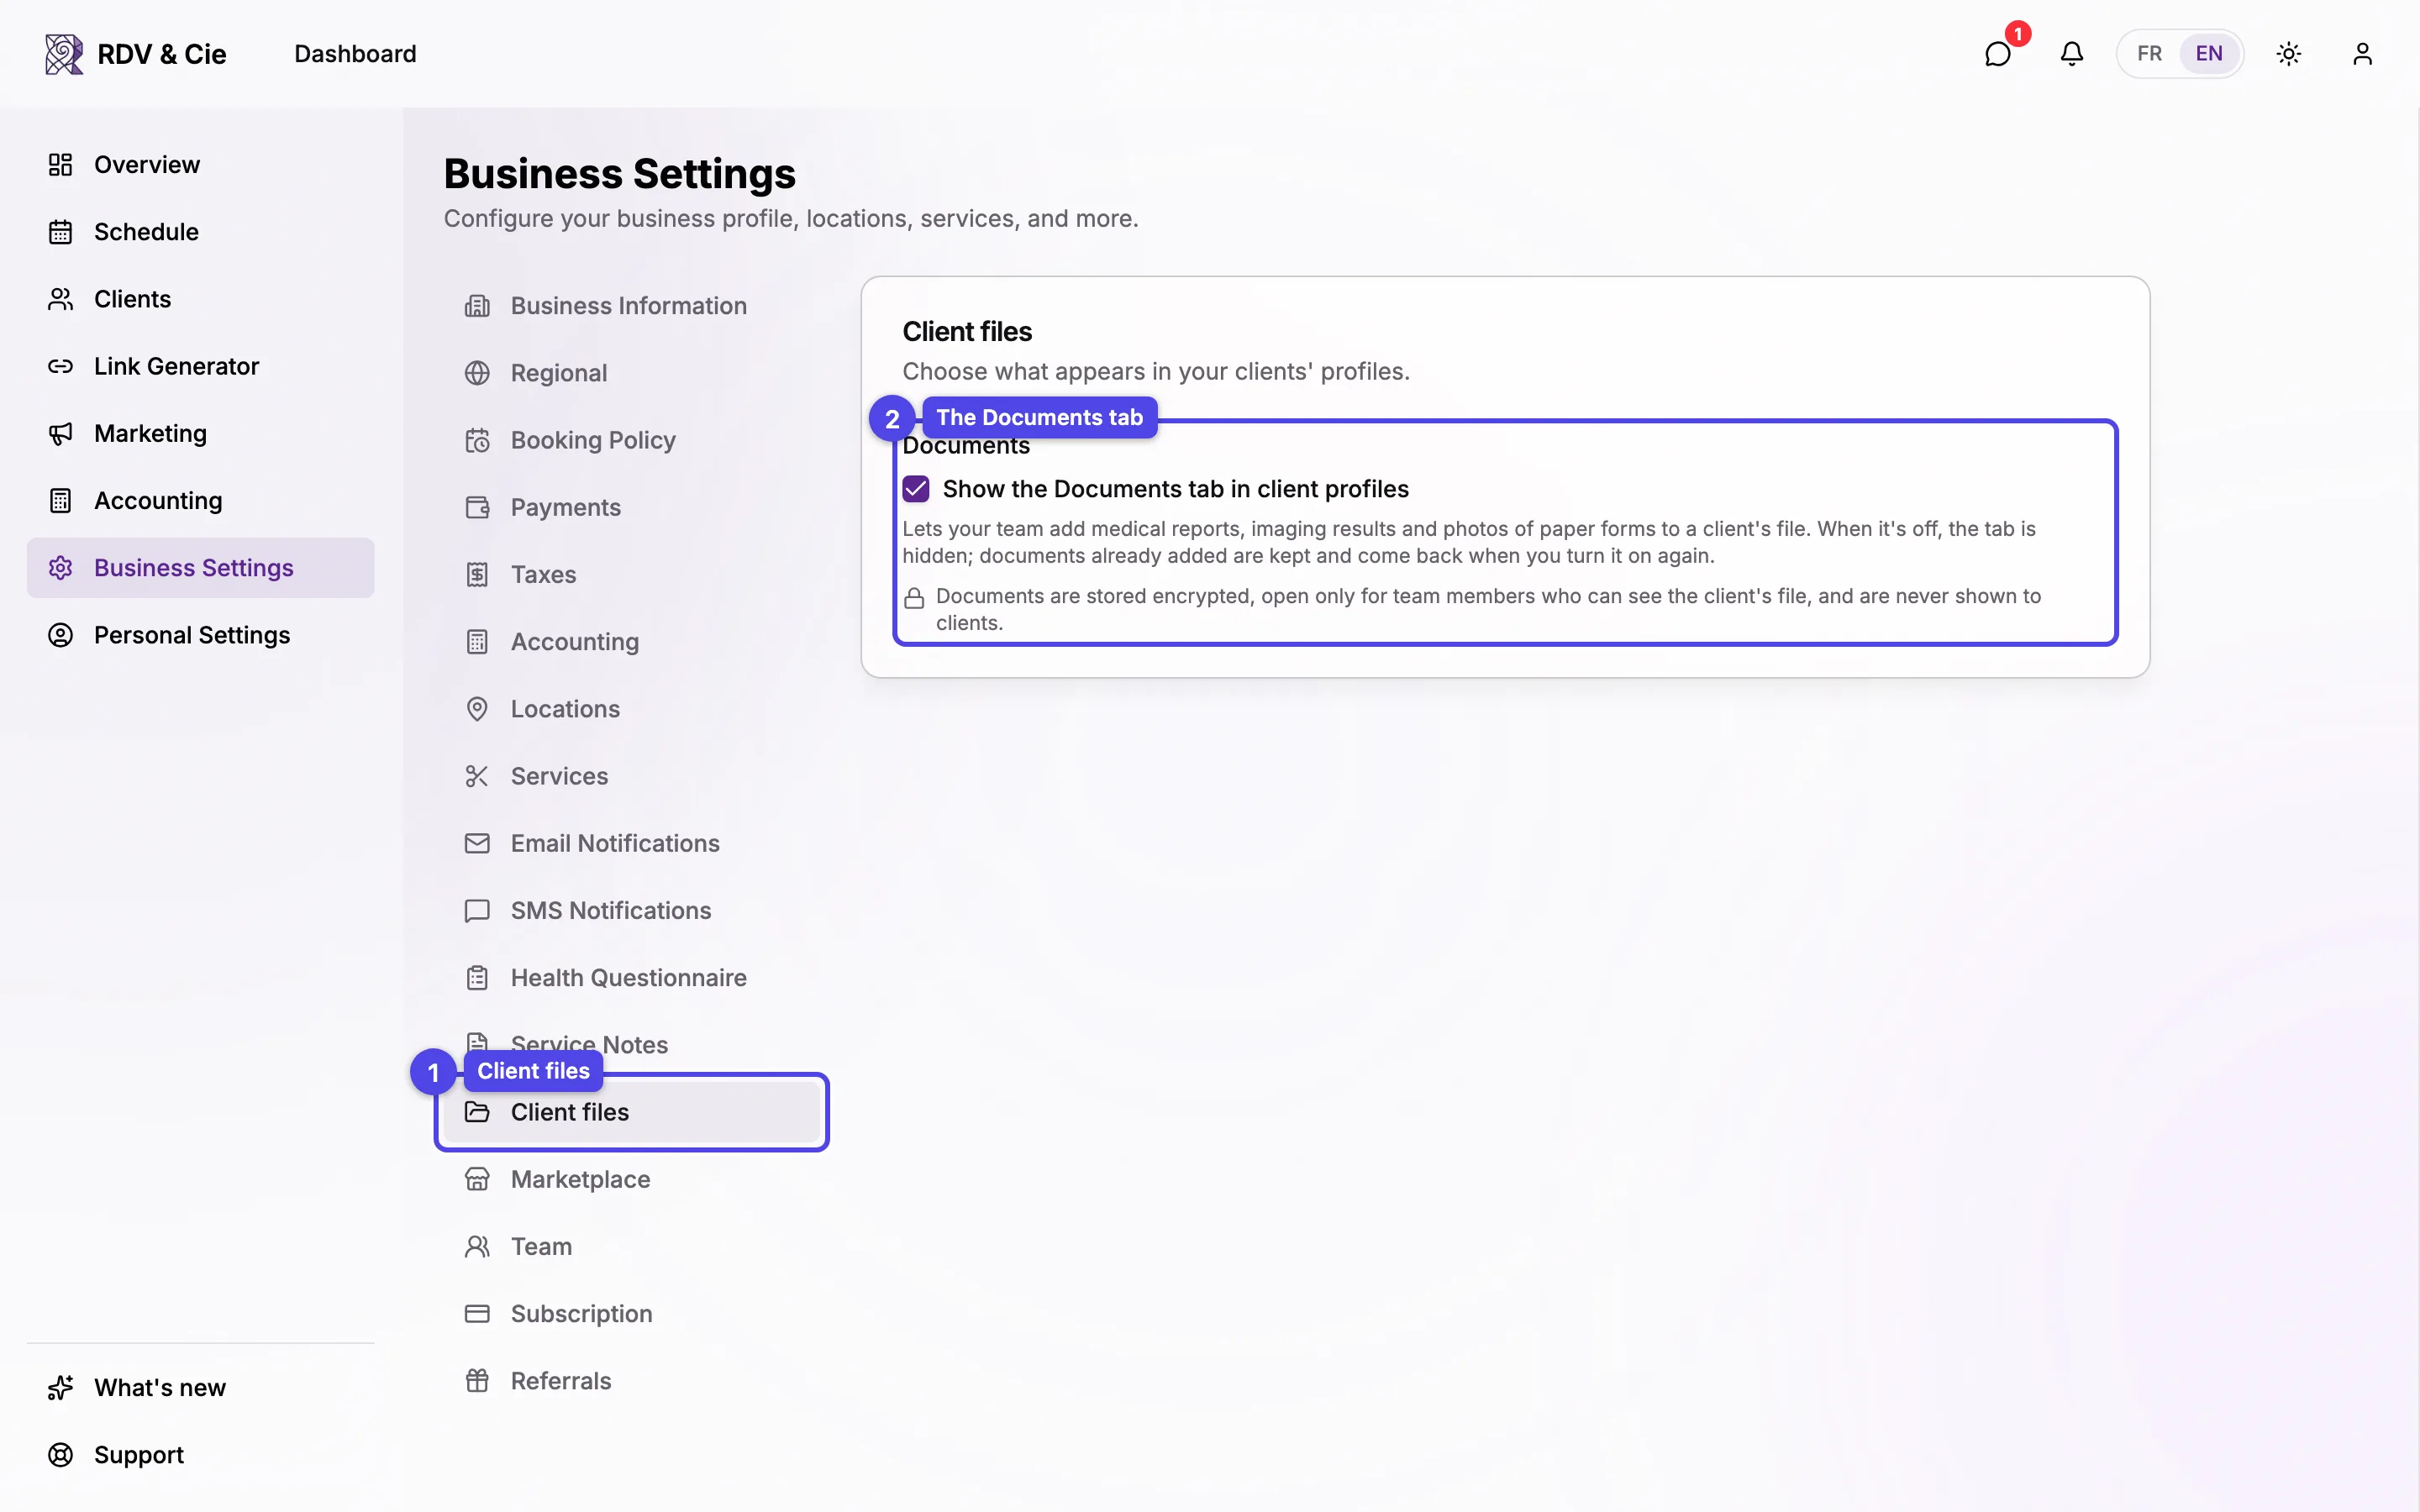Select Payments settings tab

(632, 507)
